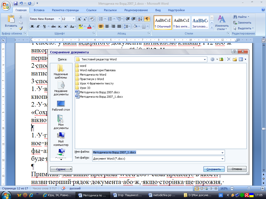Click the Superscript x² icon
The width and height of the screenshot is (266, 199).
click(66, 26)
